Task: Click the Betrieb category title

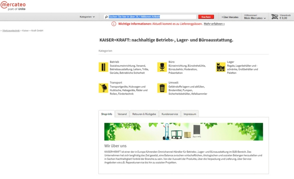Action: point(114,62)
